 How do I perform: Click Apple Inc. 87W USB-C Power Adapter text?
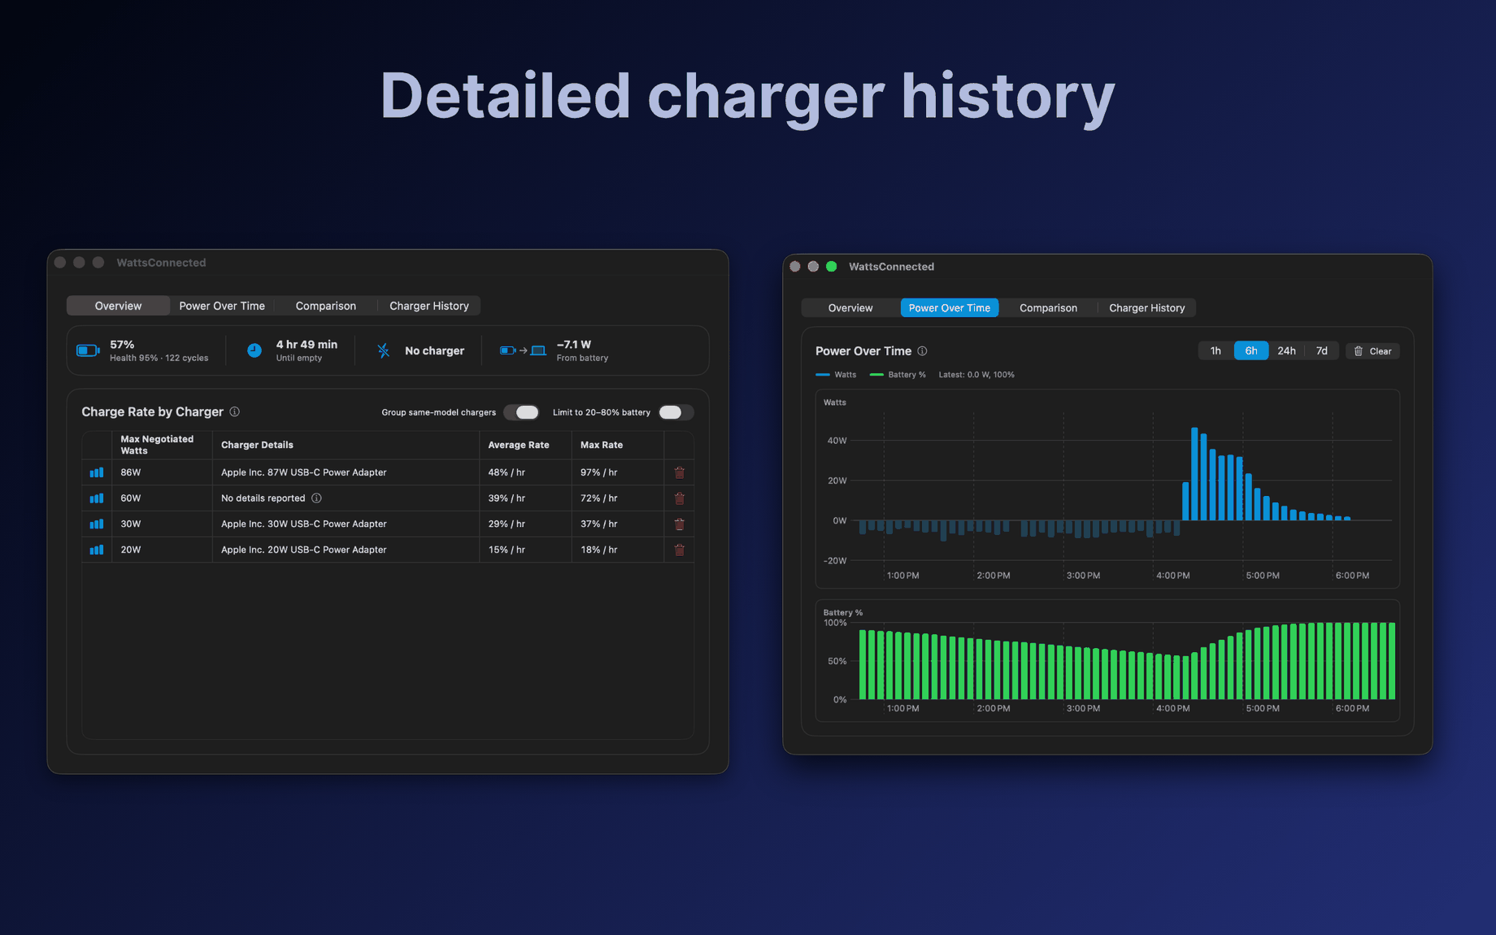point(304,472)
